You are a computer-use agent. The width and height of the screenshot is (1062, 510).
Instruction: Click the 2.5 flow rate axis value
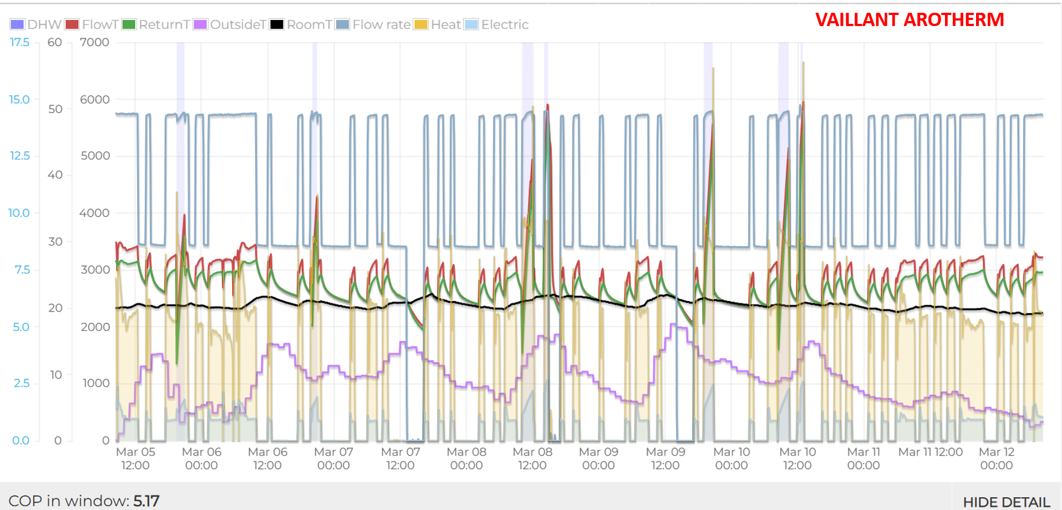click(22, 383)
